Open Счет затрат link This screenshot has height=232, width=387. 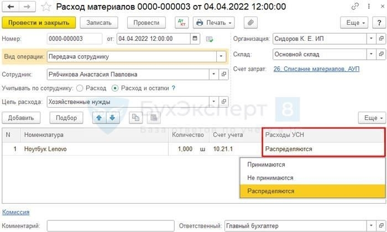[x=316, y=69]
